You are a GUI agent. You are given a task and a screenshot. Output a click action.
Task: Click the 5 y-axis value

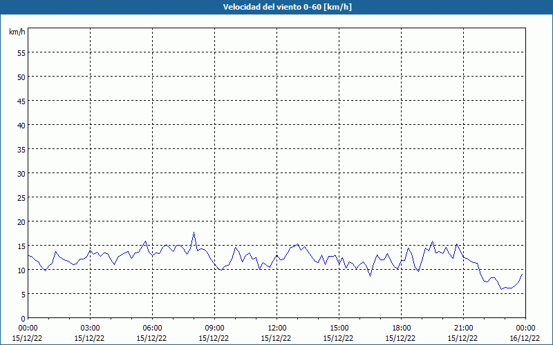tap(24, 295)
